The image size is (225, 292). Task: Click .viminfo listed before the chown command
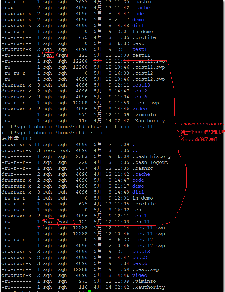pyautogui.click(x=144, y=115)
